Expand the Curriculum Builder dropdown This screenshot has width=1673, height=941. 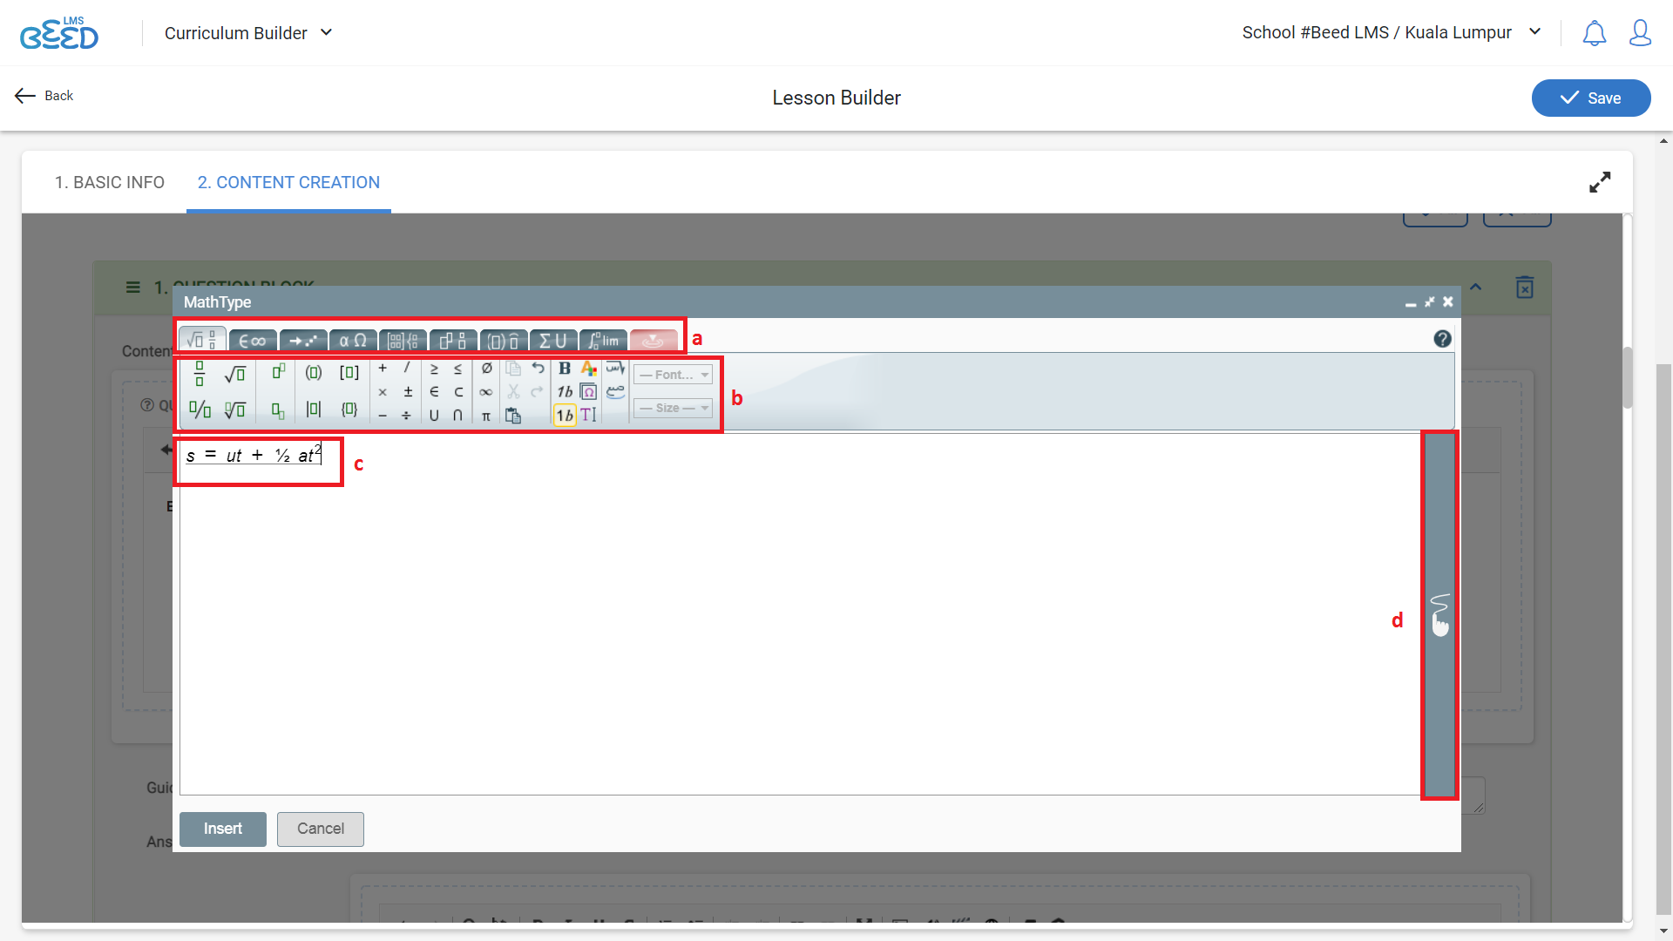click(248, 33)
